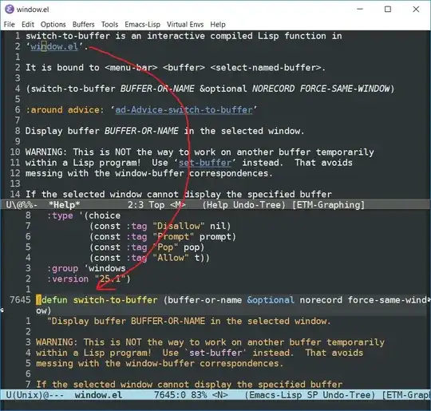
Task: Click ':group' keyword in code buffer
Action: (63, 268)
